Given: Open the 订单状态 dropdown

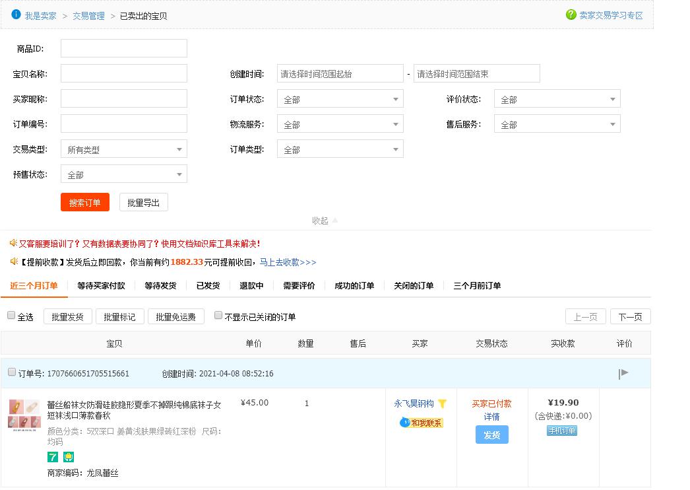Looking at the screenshot, I should tap(340, 98).
